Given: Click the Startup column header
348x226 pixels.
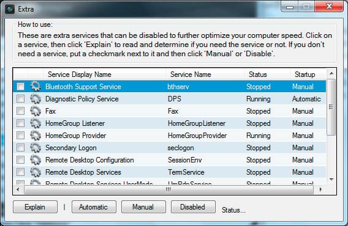Looking at the screenshot, I should point(308,75).
